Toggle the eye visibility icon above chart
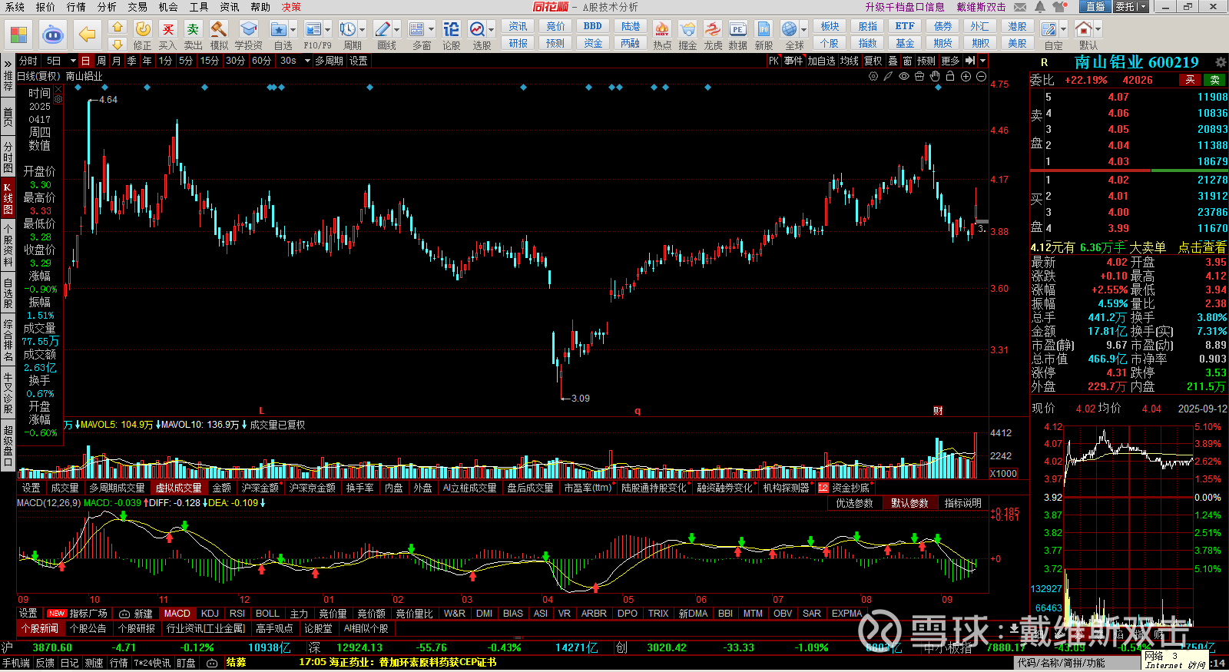1229x672 pixels. click(x=904, y=76)
